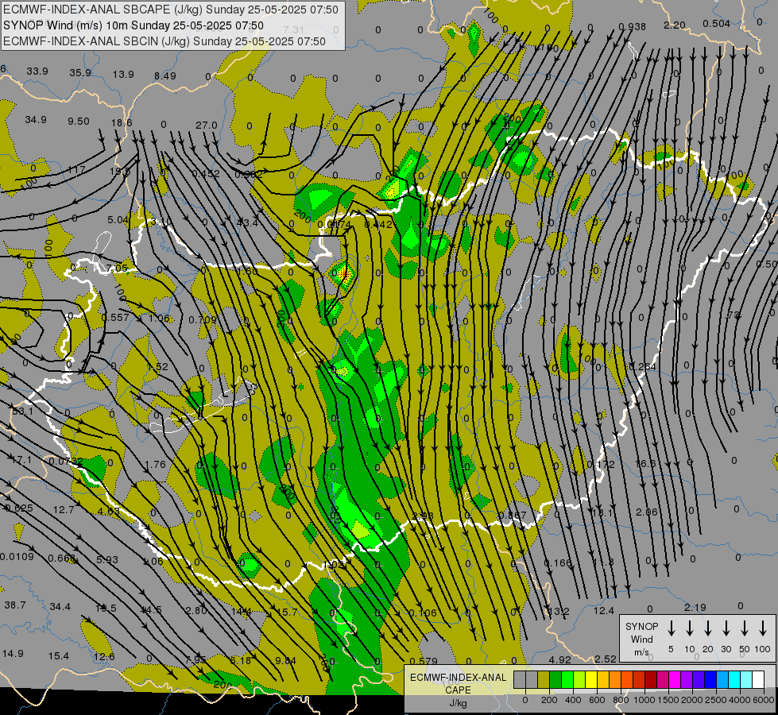The image size is (778, 715).
Task: Click the map value 5.93
Action: 106,560
